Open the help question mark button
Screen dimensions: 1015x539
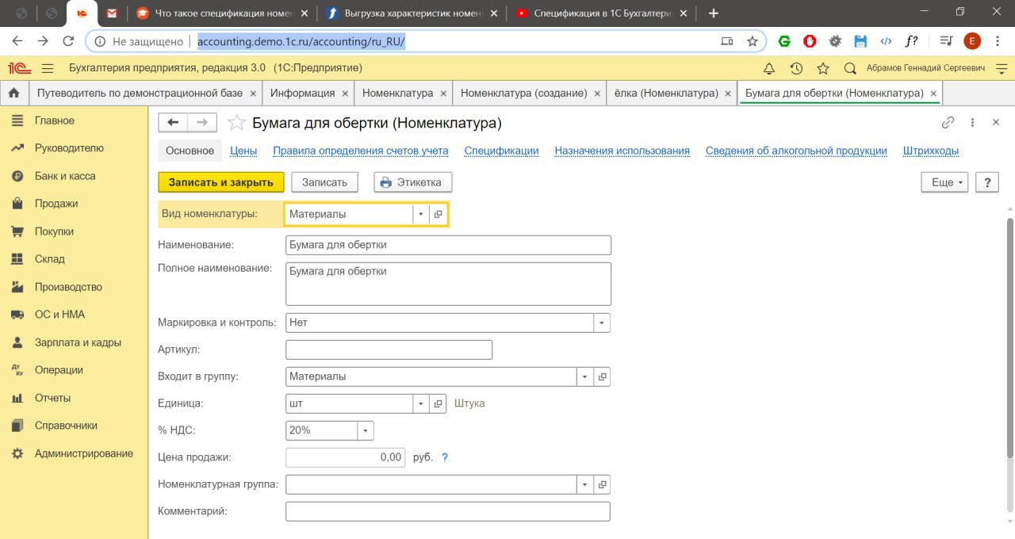[x=987, y=182]
